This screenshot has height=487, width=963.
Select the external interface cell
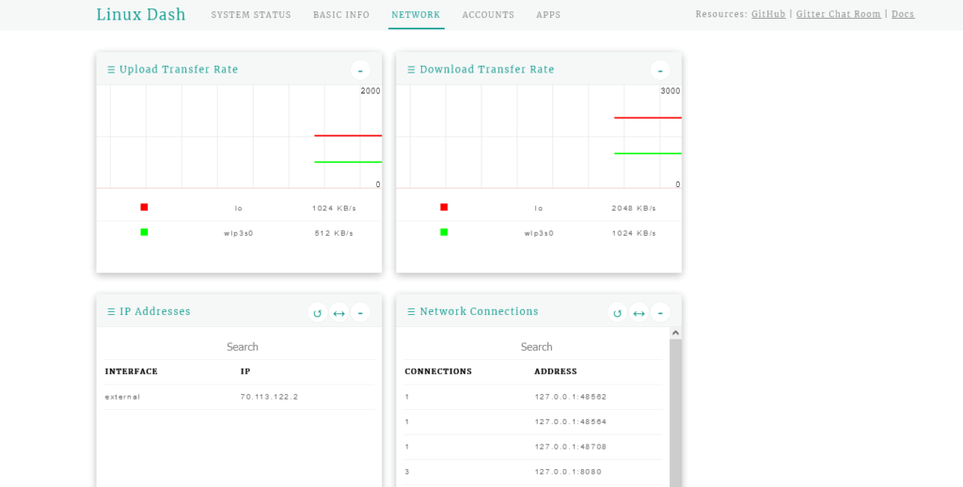tap(123, 397)
